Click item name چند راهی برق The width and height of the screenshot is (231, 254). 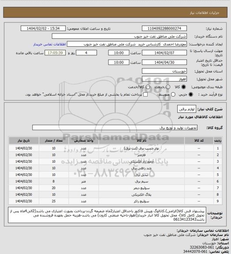point(142,168)
